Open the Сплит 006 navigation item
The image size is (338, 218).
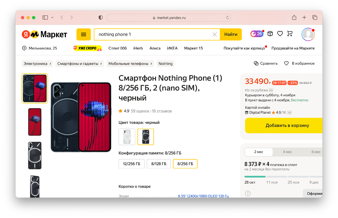click(117, 48)
